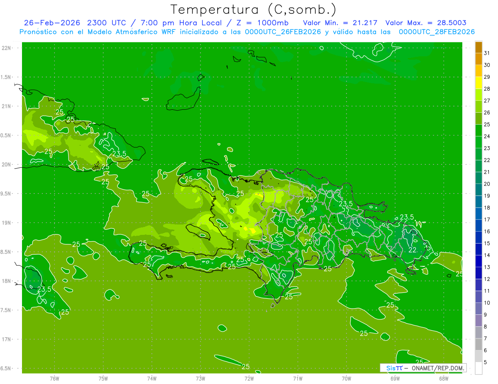Image resolution: width=498 pixels, height=384 pixels.
Task: Click the color scale number 15
Action: click(487, 244)
